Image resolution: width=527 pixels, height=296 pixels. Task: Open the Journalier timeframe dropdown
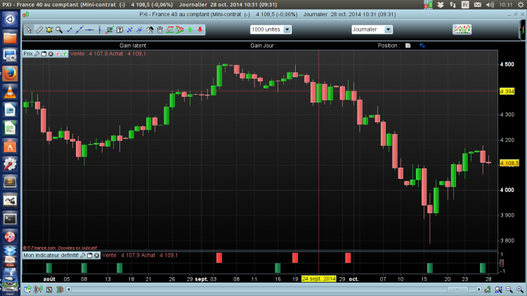click(388, 29)
